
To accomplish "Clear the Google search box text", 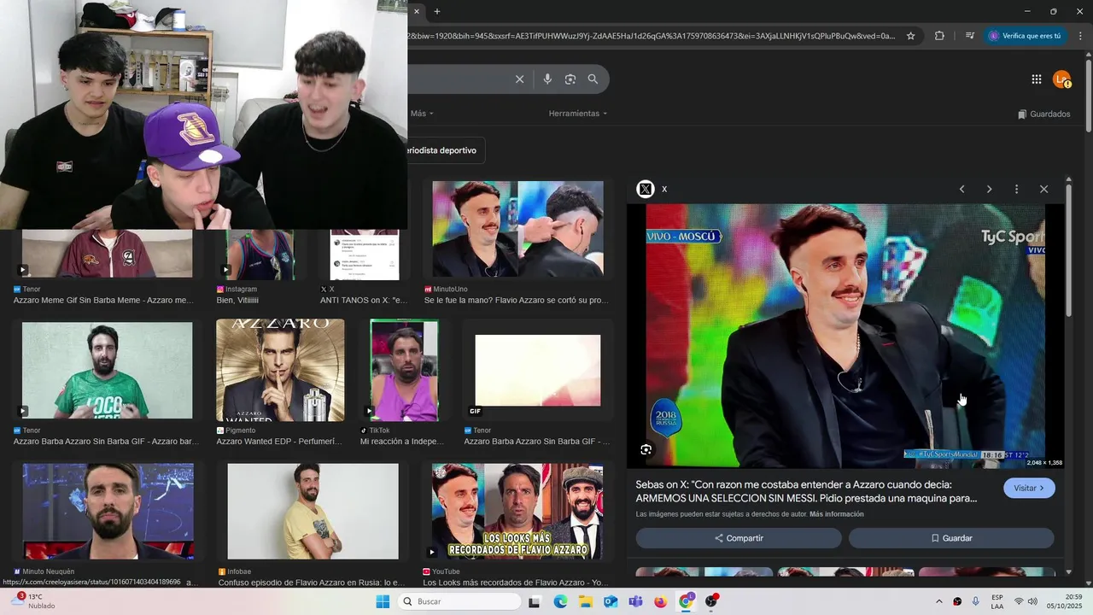I will (519, 79).
